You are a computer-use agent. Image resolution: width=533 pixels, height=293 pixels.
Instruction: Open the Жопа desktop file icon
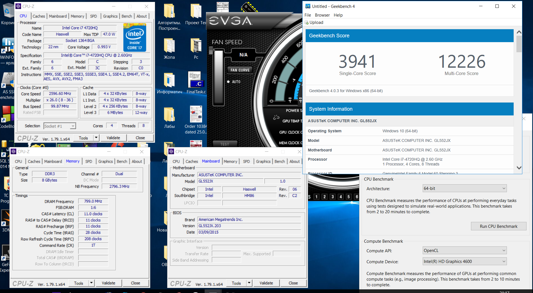pos(169,46)
